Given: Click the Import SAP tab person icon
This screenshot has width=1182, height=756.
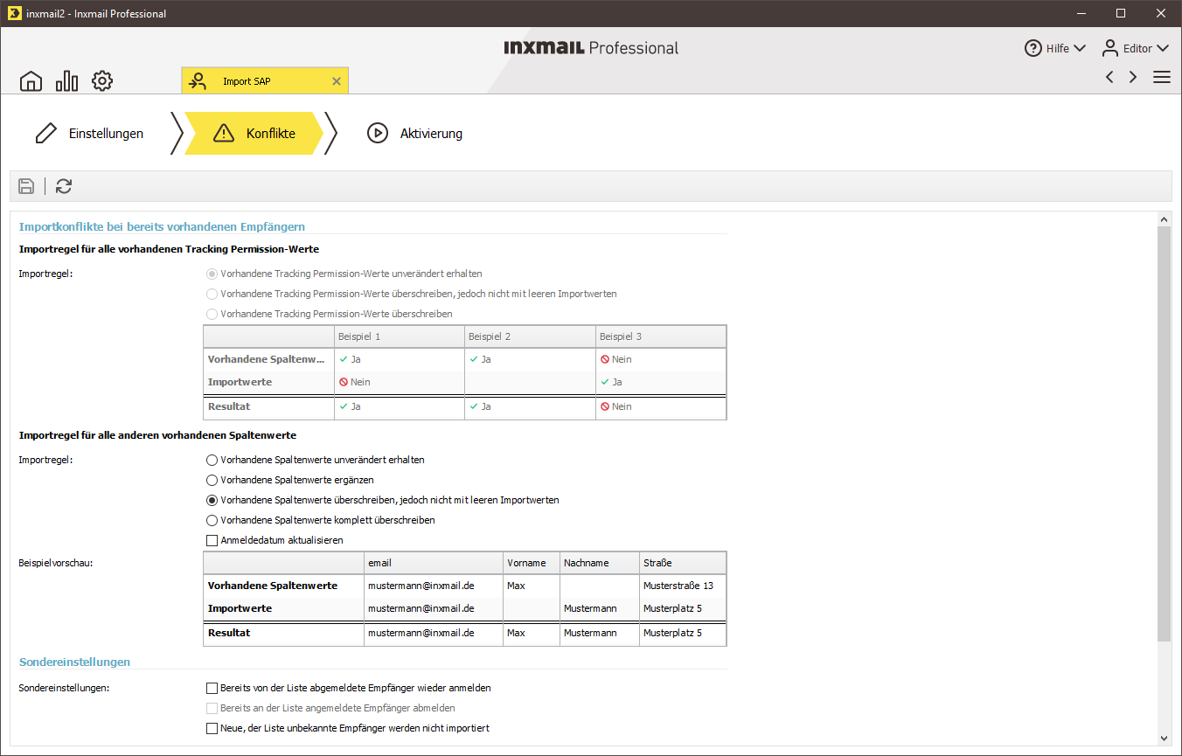Looking at the screenshot, I should (x=198, y=81).
